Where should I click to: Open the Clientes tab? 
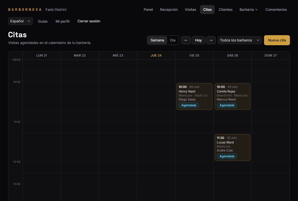tap(226, 10)
